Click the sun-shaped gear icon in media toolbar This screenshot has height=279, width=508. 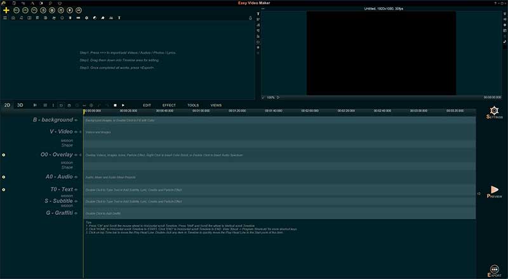pyautogui.click(x=86, y=18)
